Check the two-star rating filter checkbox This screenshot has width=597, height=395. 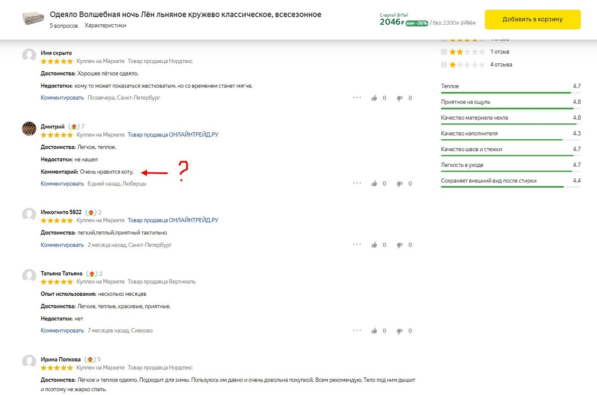point(444,52)
